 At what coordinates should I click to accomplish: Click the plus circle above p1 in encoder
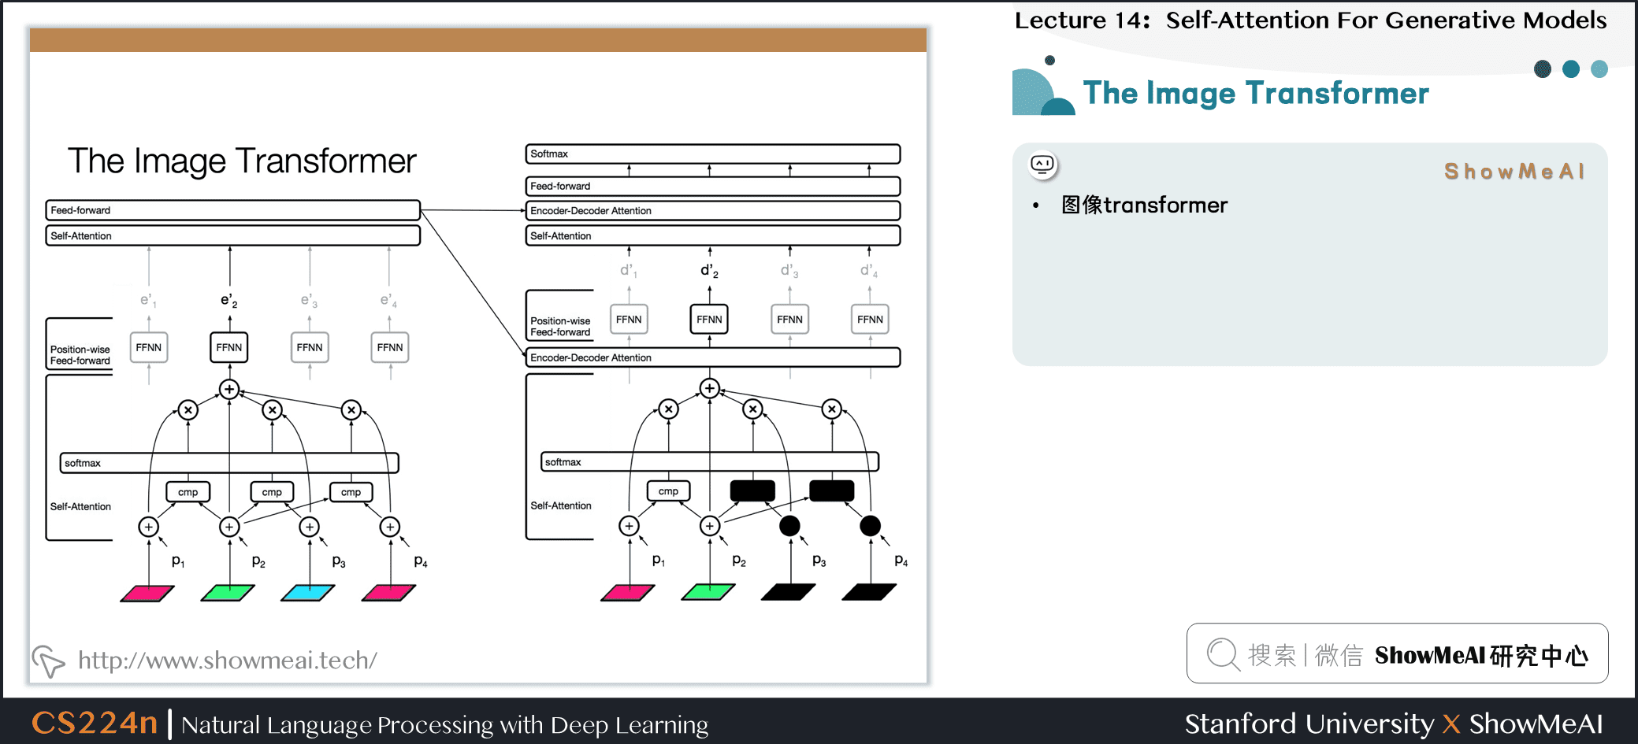point(149,527)
